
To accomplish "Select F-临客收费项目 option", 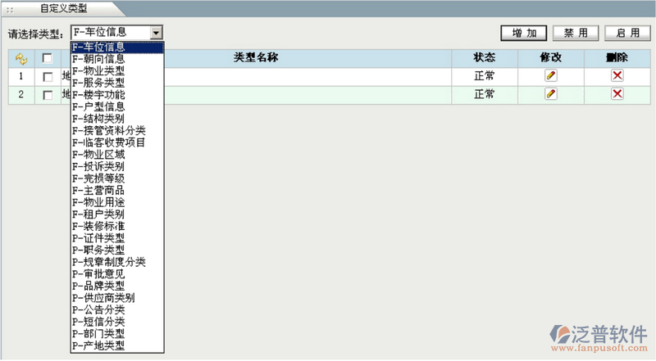I will 117,142.
